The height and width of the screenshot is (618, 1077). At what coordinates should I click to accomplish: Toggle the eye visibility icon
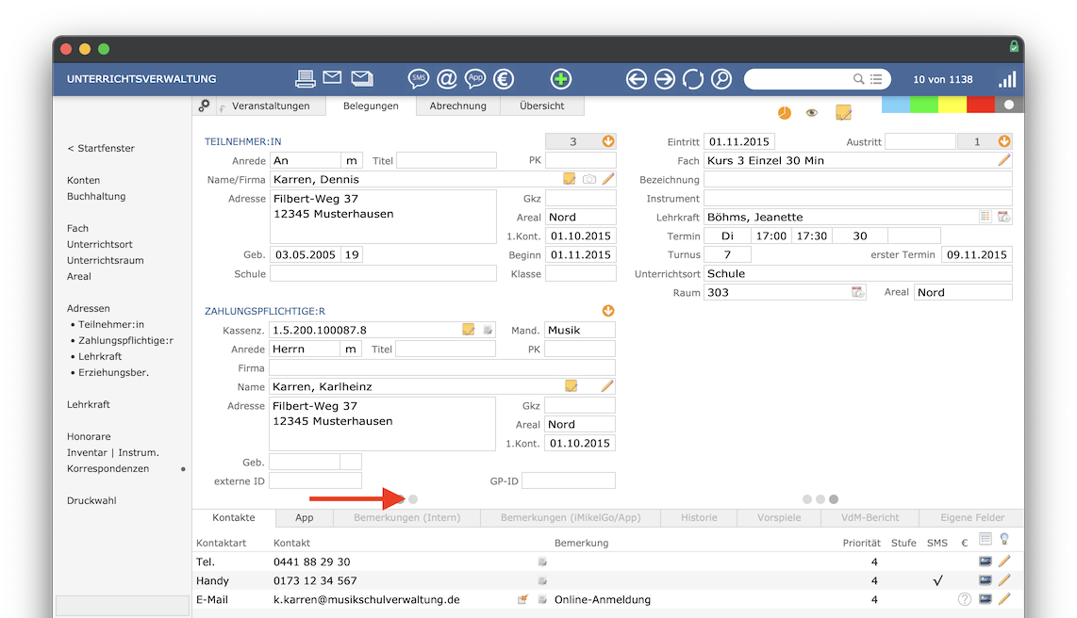click(x=812, y=113)
